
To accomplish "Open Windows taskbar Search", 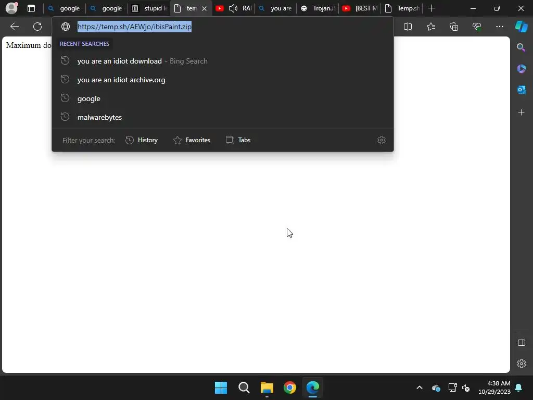I will (x=244, y=387).
